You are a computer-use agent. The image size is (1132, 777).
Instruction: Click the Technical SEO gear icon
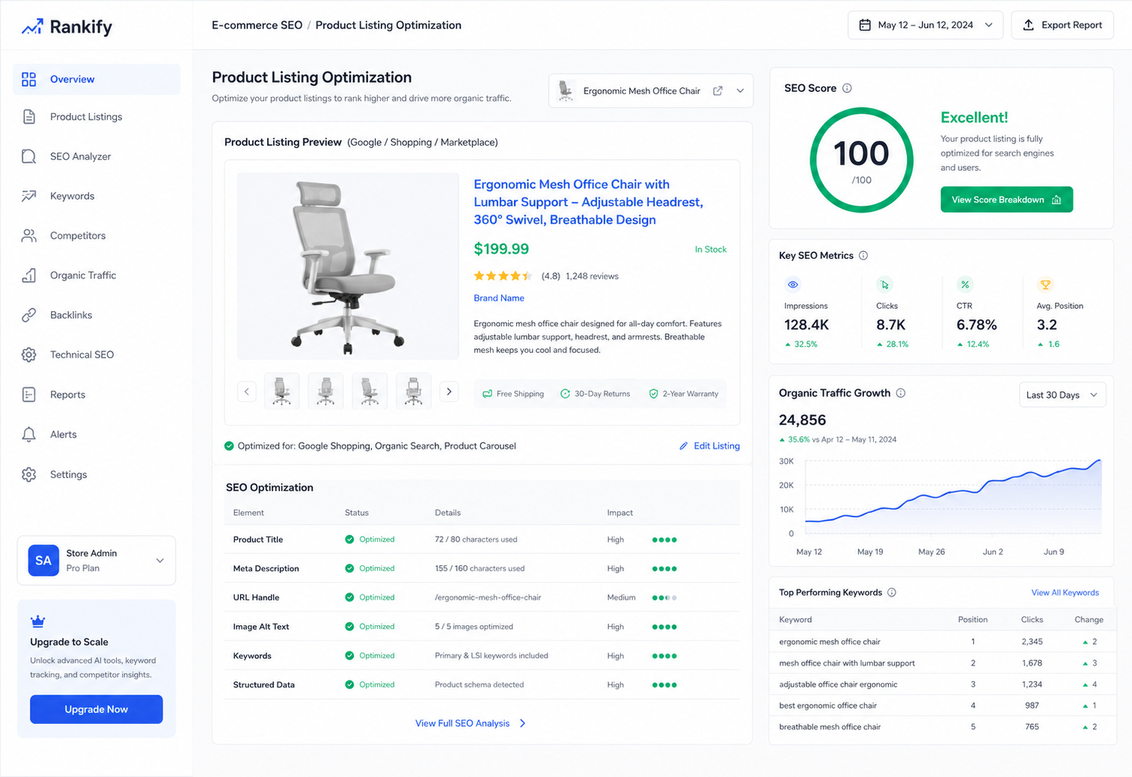(x=28, y=354)
